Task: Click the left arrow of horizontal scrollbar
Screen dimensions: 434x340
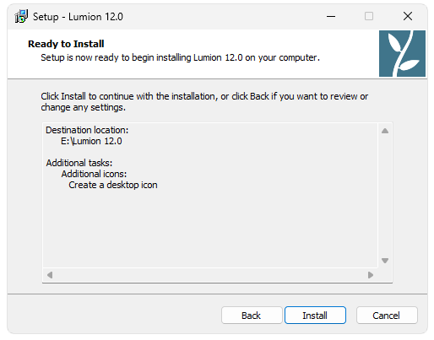Action: pos(50,275)
